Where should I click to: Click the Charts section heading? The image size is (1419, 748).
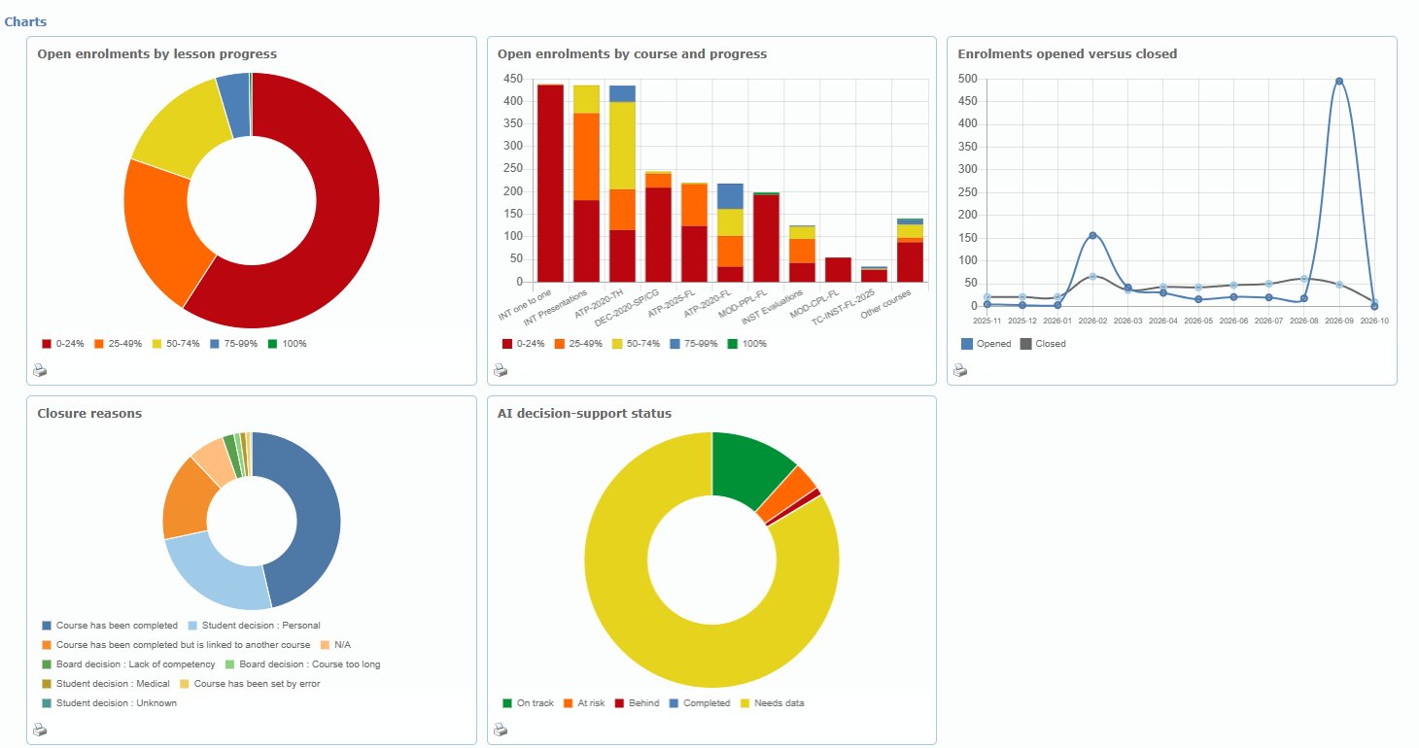point(25,20)
